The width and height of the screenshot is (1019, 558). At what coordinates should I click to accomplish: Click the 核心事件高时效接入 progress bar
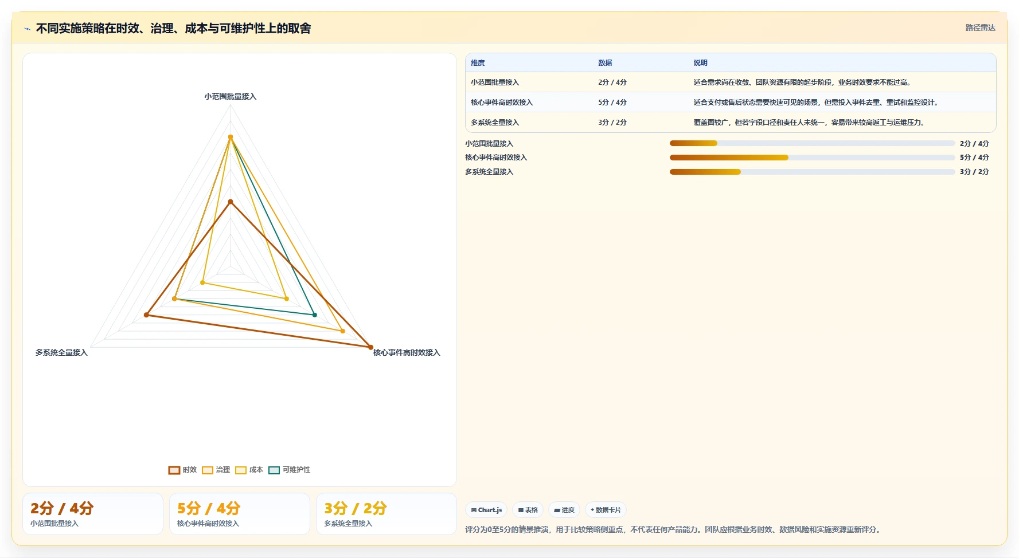click(812, 158)
